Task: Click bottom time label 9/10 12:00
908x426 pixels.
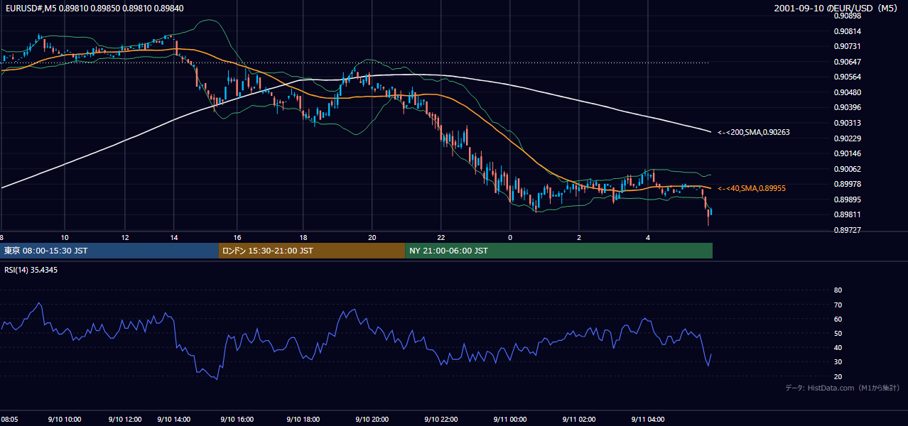Action: (125, 420)
